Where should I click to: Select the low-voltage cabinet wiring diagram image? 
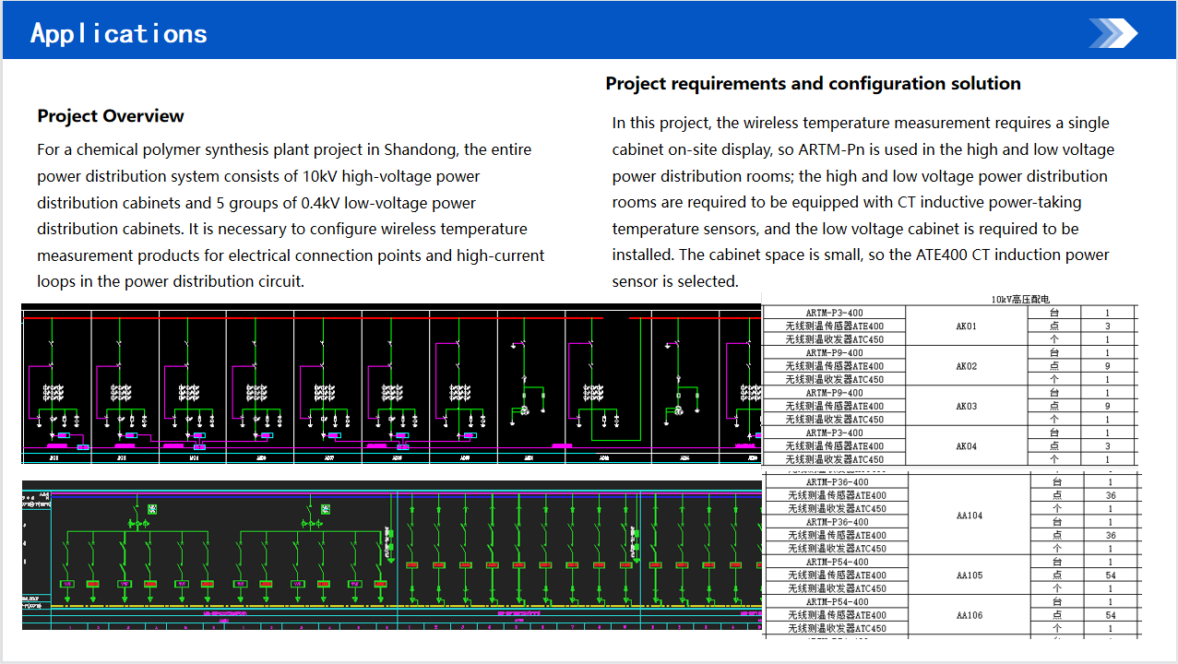tap(392, 555)
